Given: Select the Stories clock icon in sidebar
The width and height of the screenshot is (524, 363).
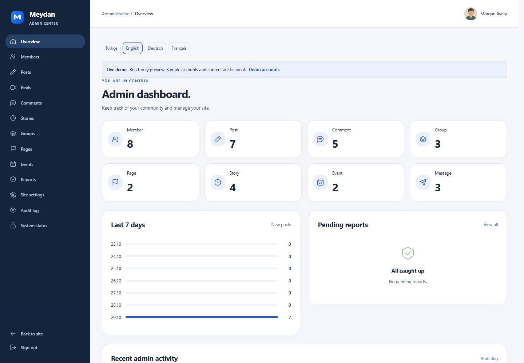Looking at the screenshot, I should (x=13, y=118).
